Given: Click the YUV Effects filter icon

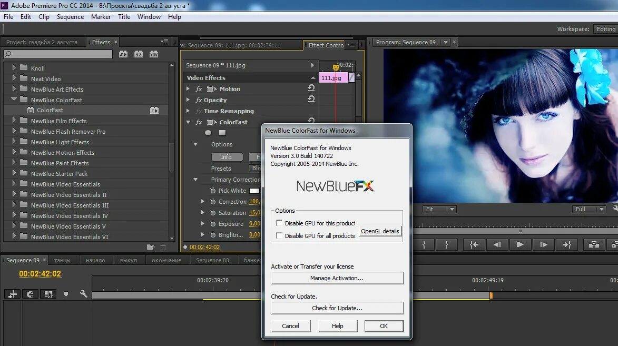Looking at the screenshot, I should click(x=154, y=54).
